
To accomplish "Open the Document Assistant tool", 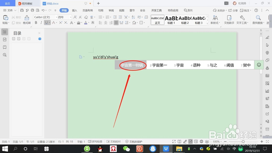I will 229,20.
